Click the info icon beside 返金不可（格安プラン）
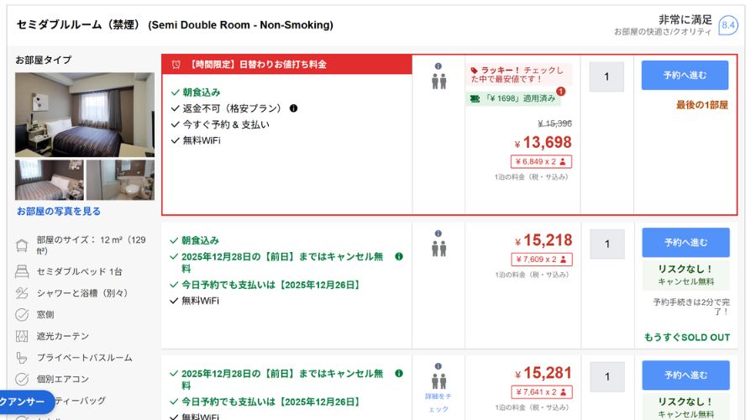 tap(293, 108)
